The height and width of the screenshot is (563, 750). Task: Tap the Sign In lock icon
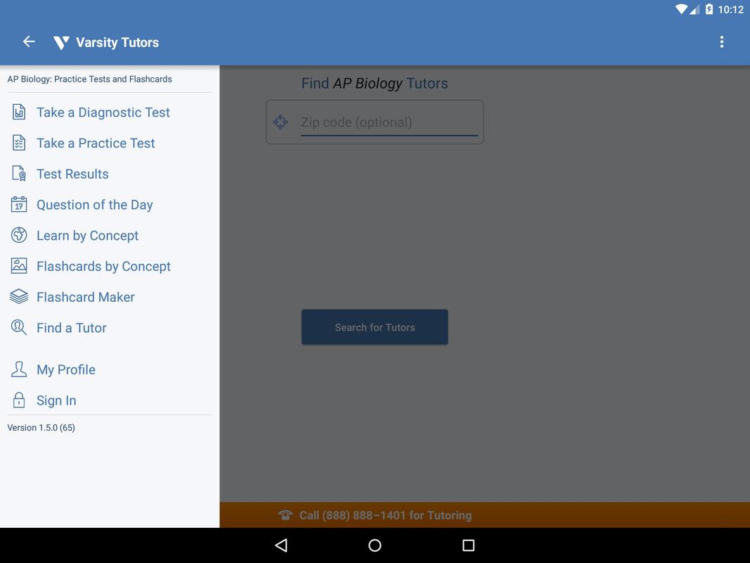19,400
